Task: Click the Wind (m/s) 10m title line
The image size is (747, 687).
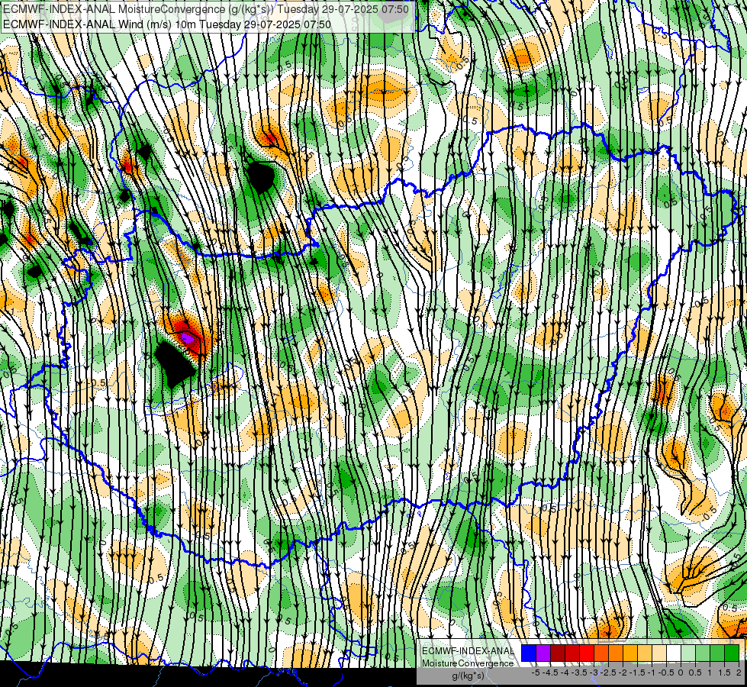Action: pos(167,24)
